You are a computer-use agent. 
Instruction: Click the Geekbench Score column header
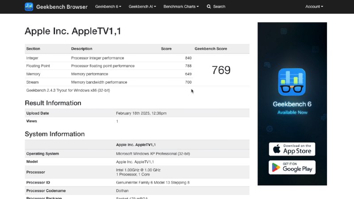point(211,49)
